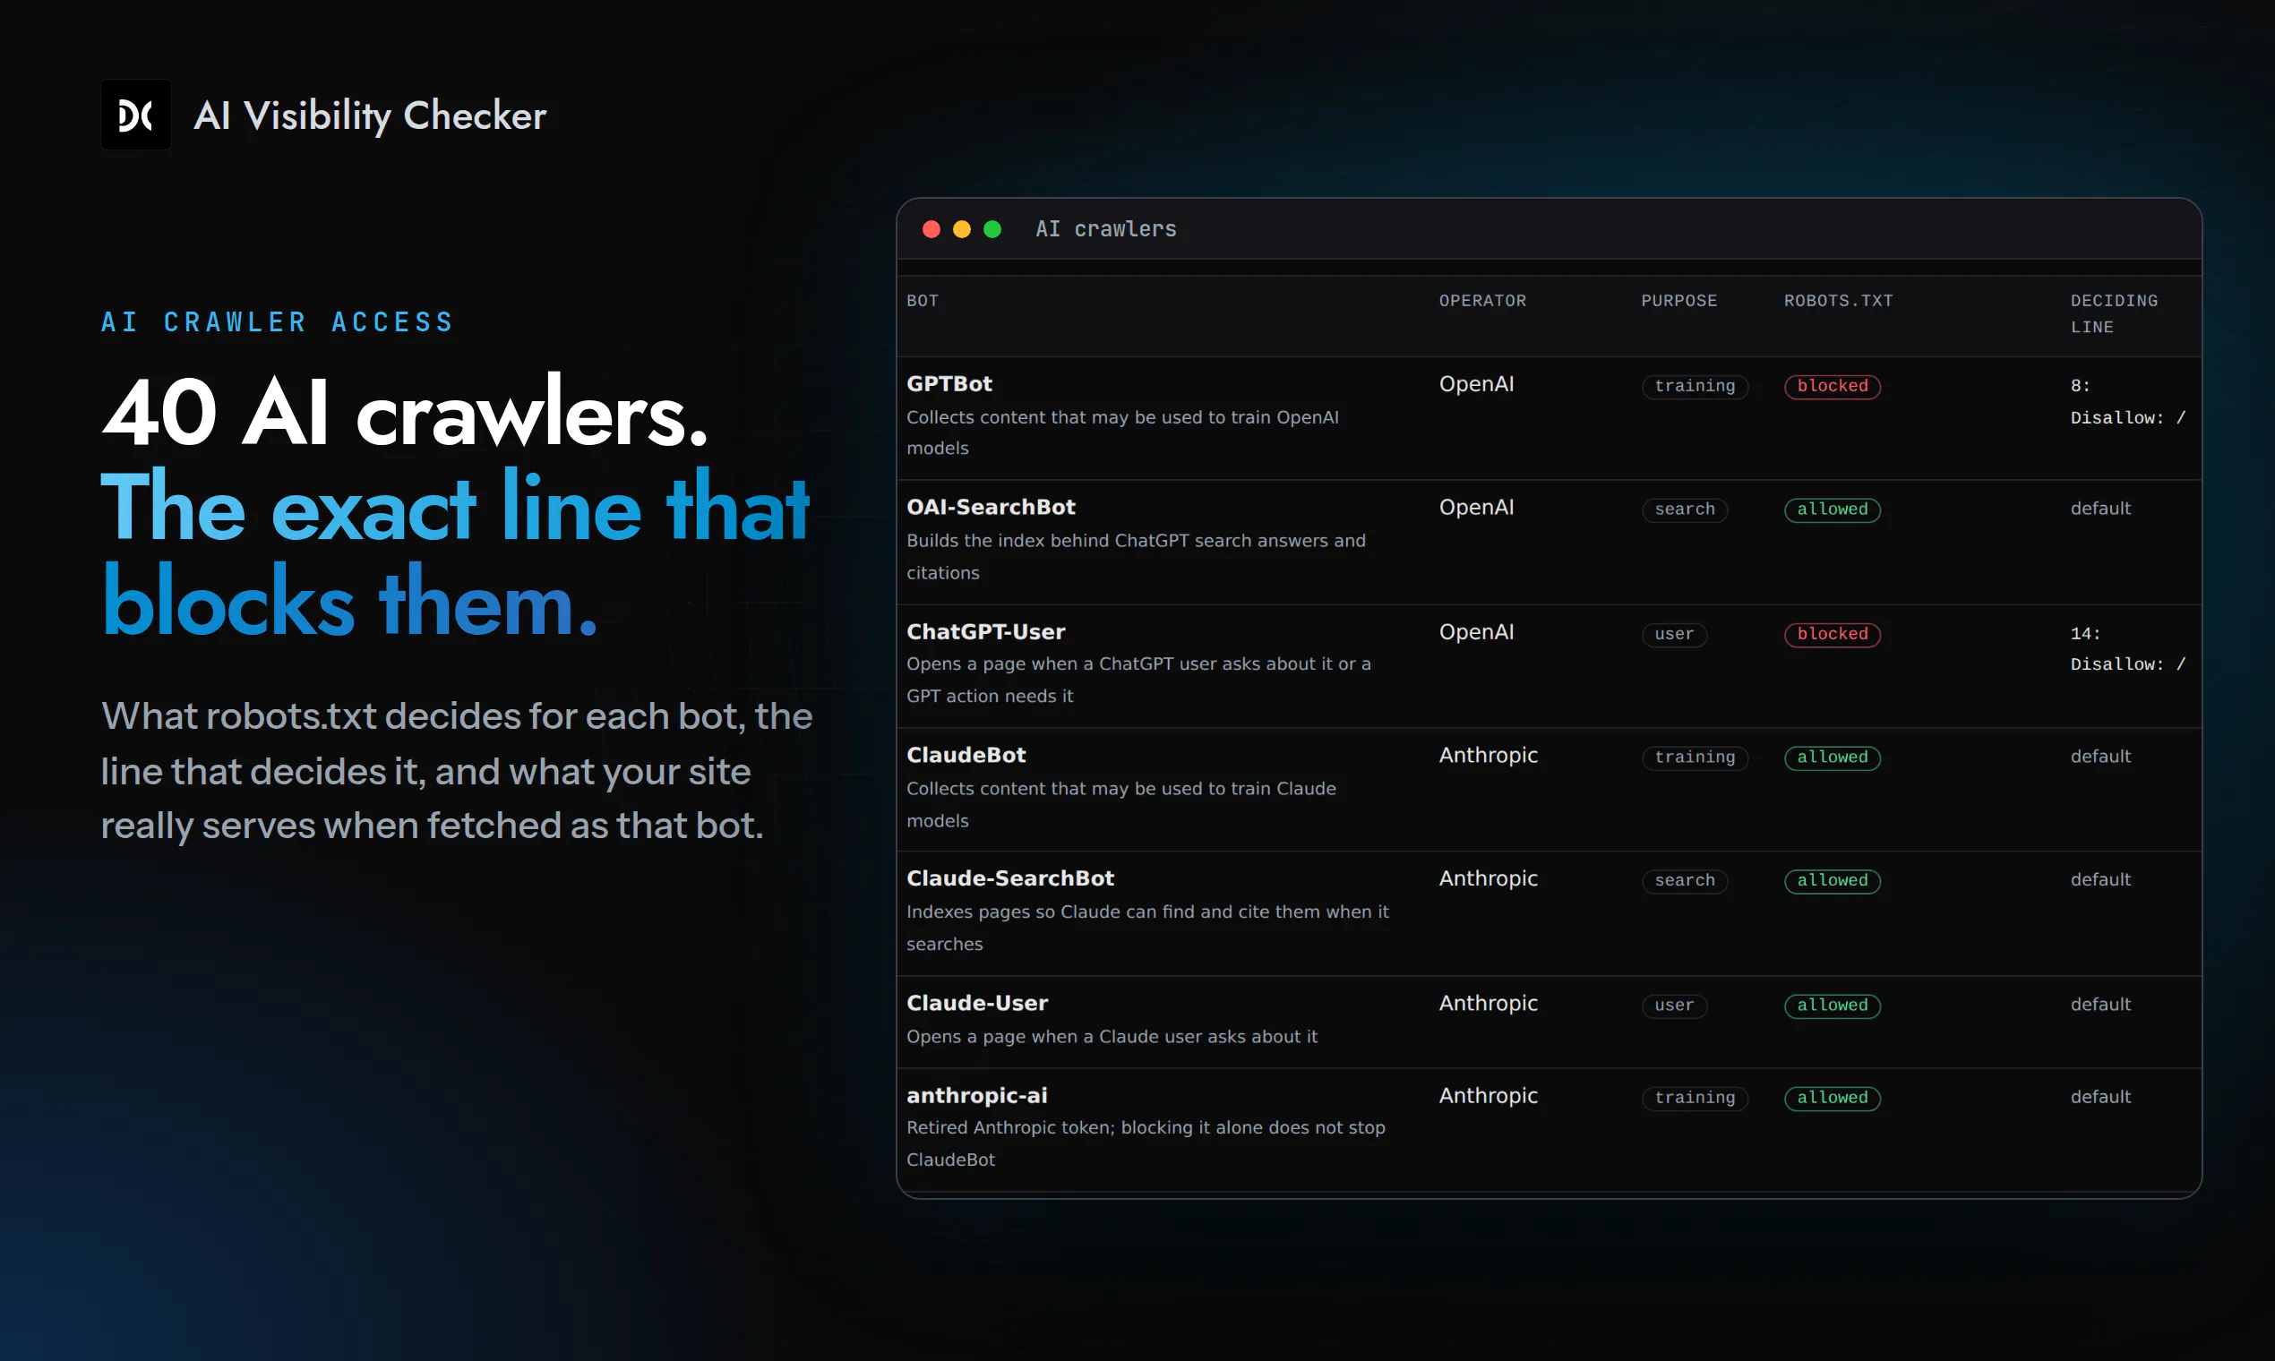Select the OPERATOR column header

click(x=1482, y=301)
